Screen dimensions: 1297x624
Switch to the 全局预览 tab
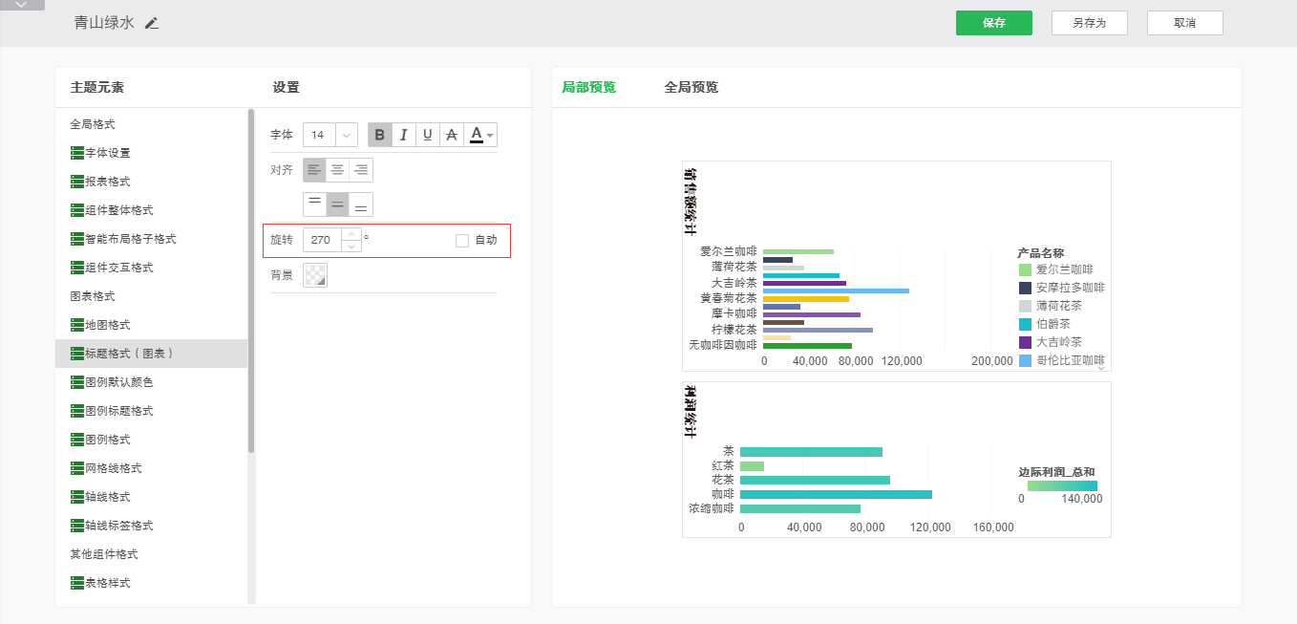pos(691,87)
